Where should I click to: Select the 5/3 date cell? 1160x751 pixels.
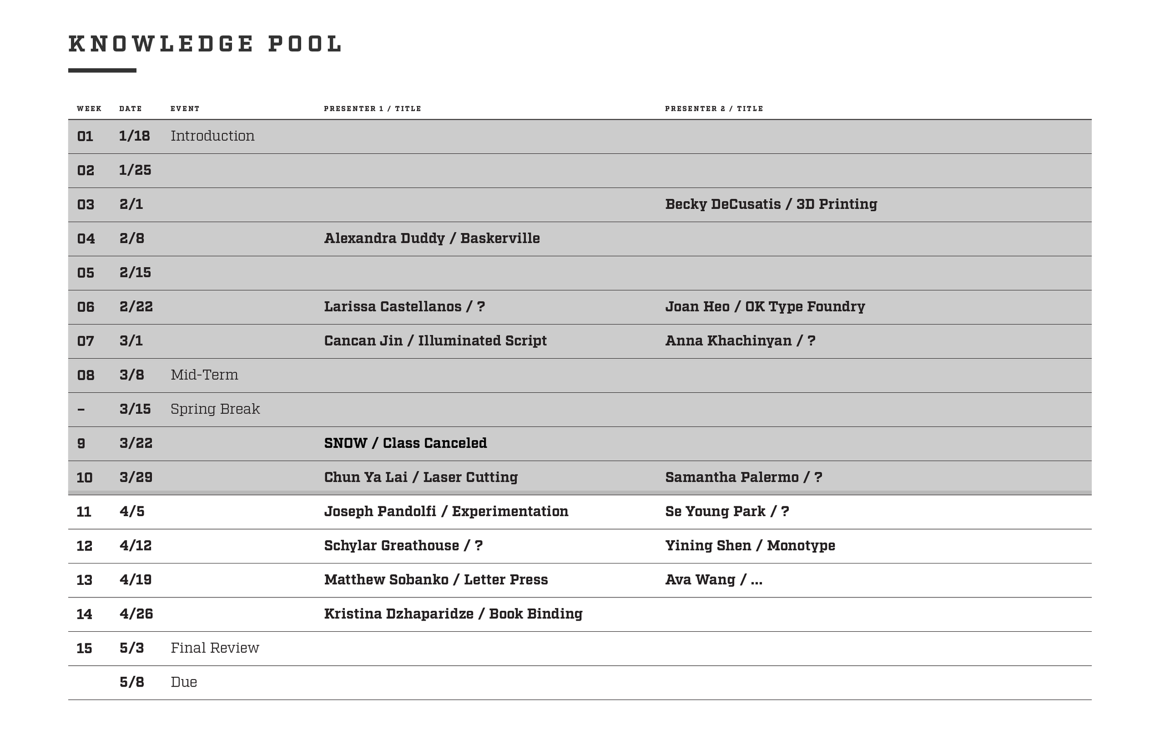132,648
